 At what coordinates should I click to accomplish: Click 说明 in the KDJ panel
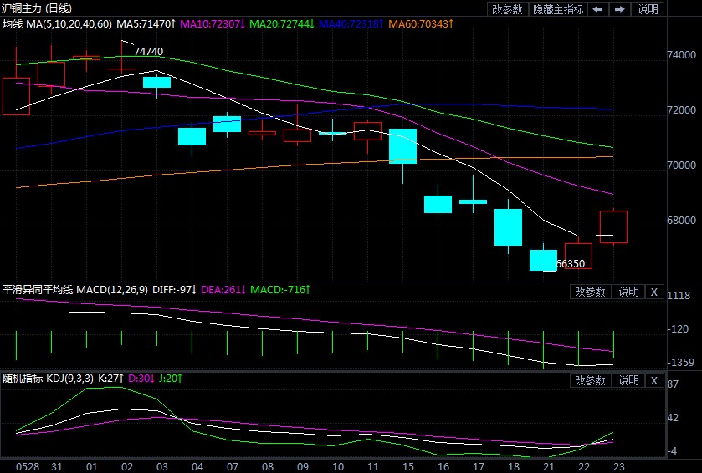pyautogui.click(x=628, y=380)
